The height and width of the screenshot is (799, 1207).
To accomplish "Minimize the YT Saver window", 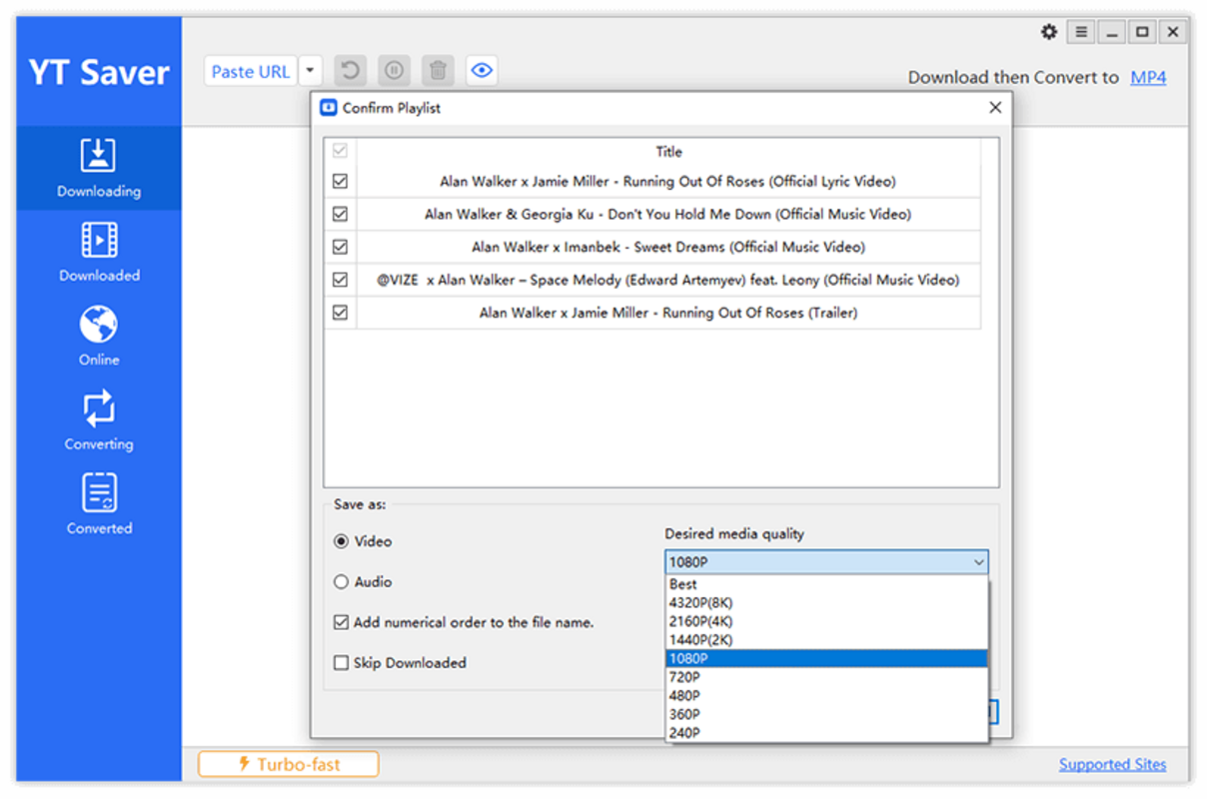I will (1112, 32).
